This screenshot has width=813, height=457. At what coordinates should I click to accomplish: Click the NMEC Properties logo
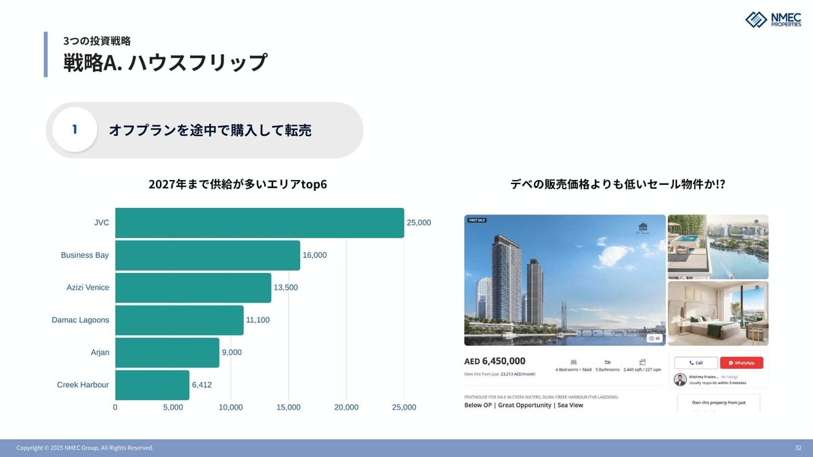point(772,19)
